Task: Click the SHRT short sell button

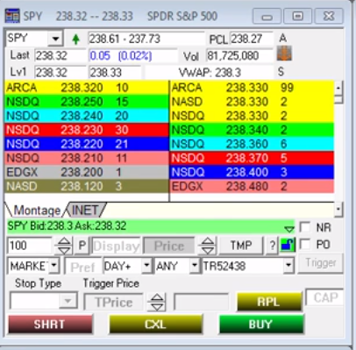Action: pos(50,324)
